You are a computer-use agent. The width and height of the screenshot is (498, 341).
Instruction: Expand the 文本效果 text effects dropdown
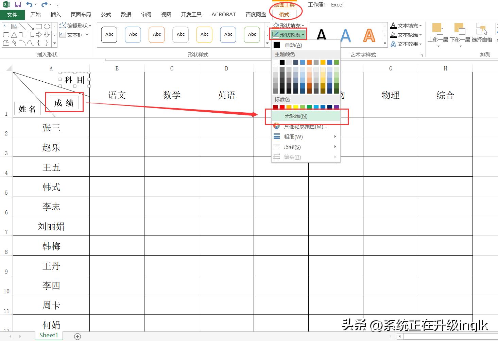tap(407, 44)
